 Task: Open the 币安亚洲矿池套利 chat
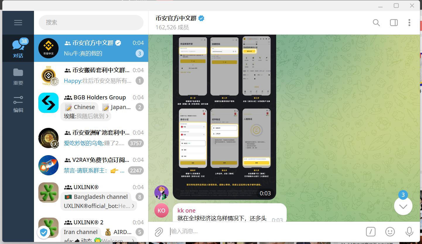pyautogui.click(x=91, y=138)
